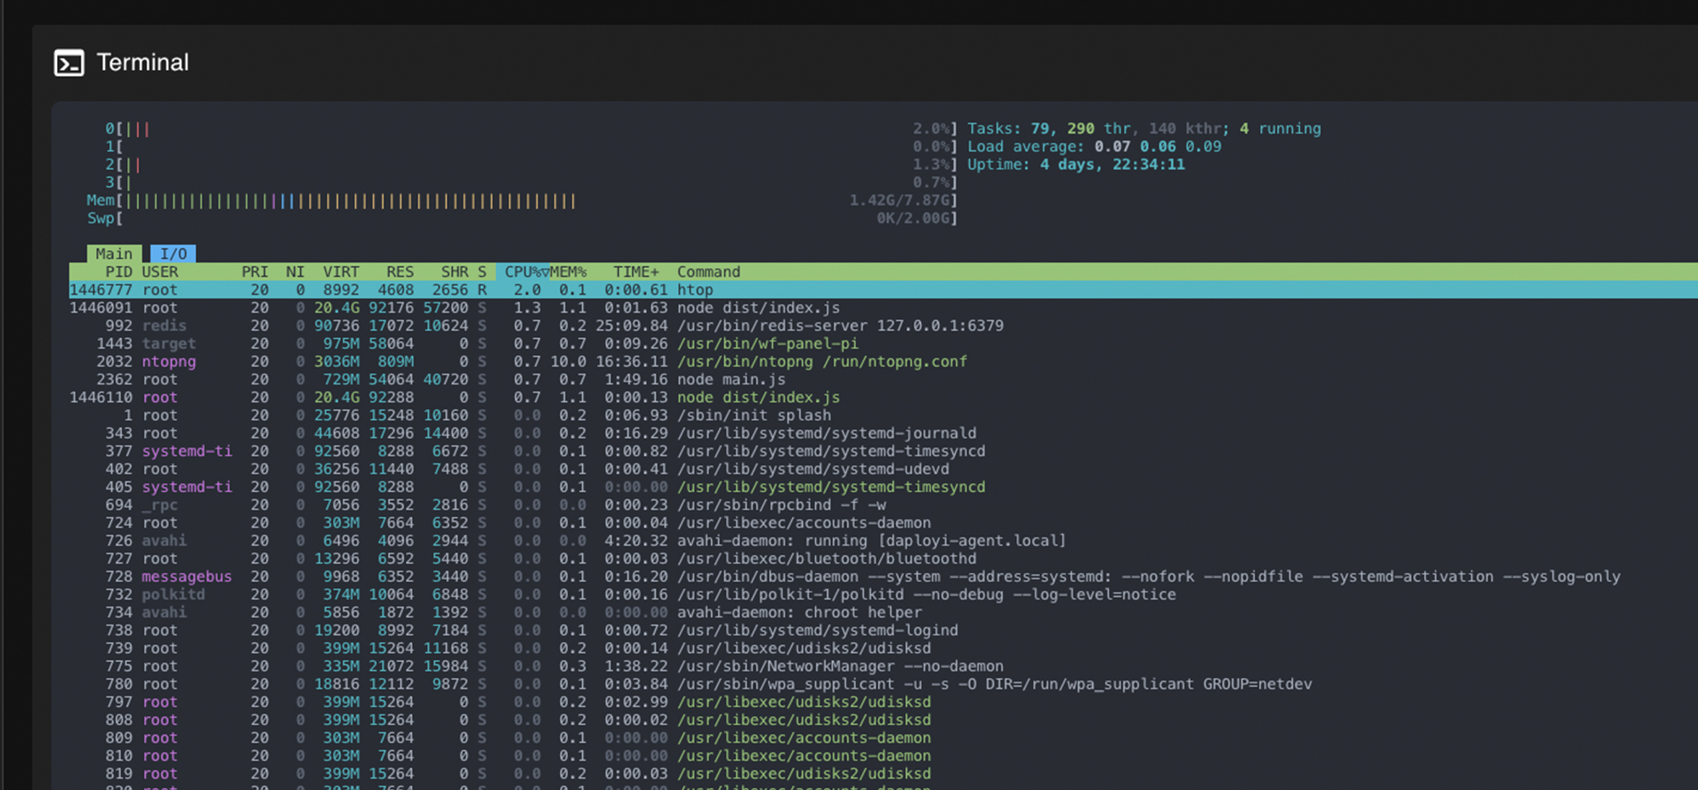Sort by the PRI column header
The height and width of the screenshot is (790, 1698).
tap(255, 271)
